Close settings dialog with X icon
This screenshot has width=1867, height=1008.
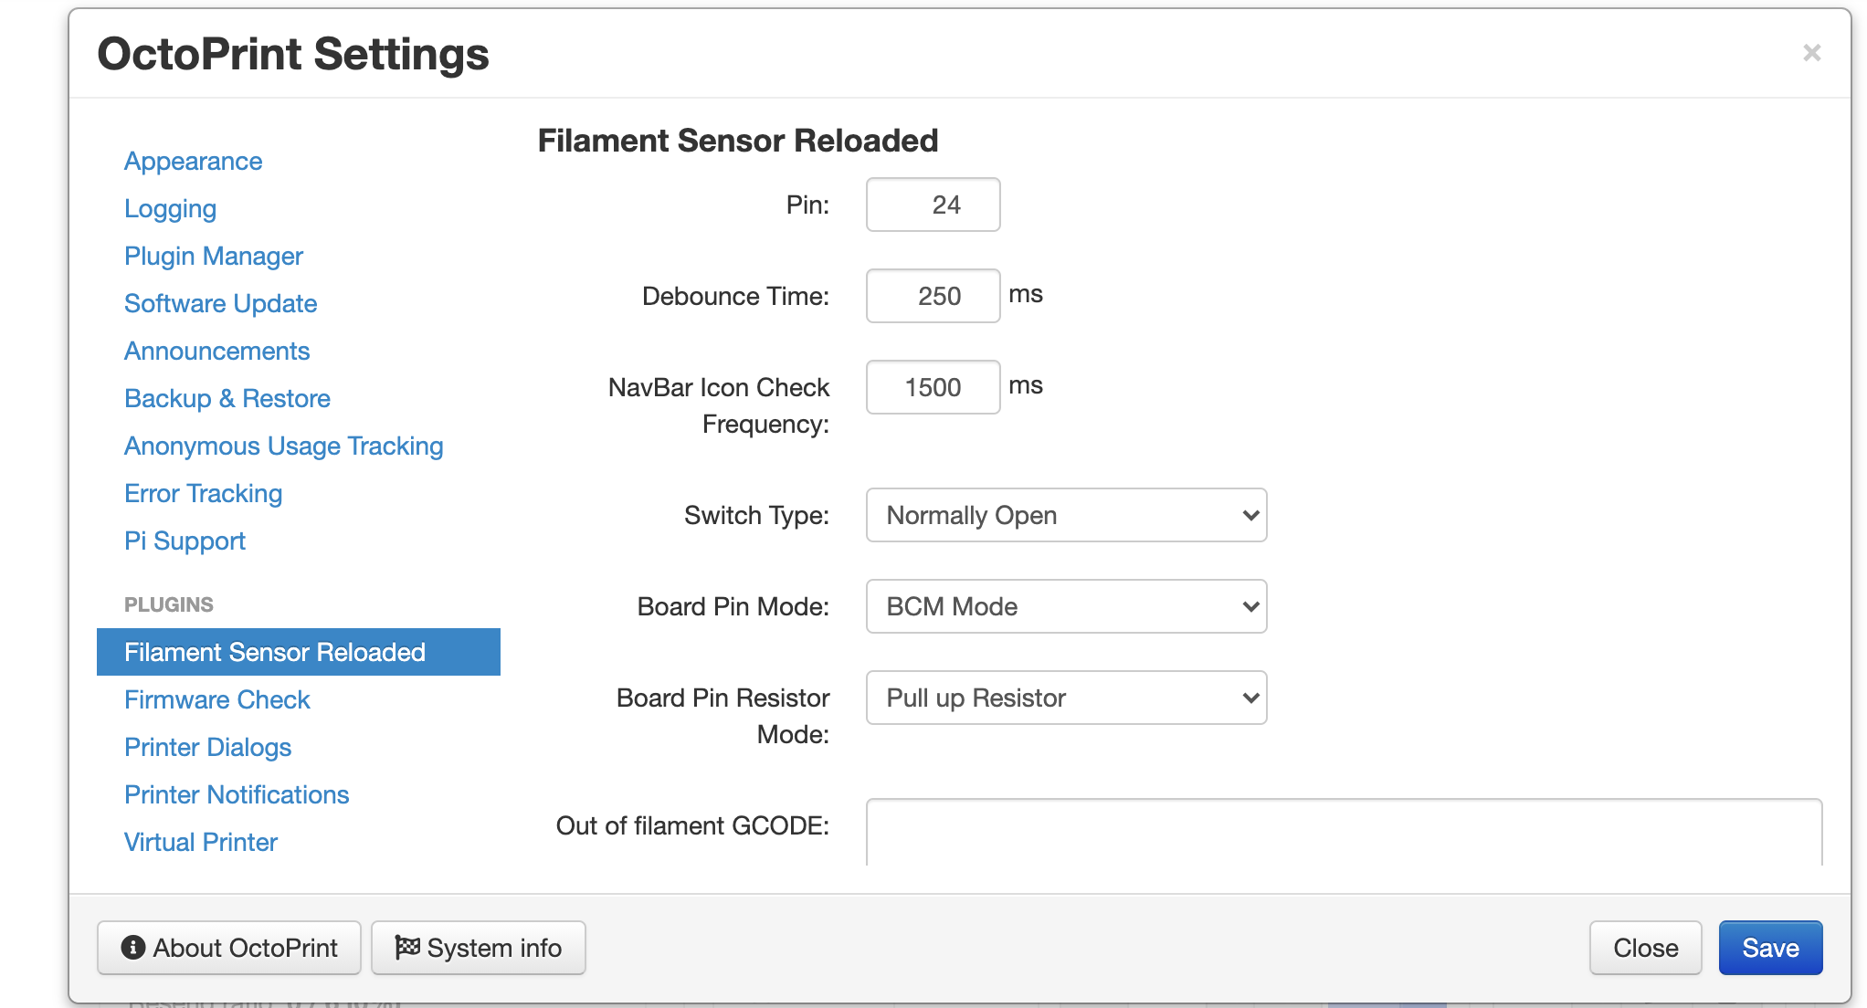pos(1811,53)
